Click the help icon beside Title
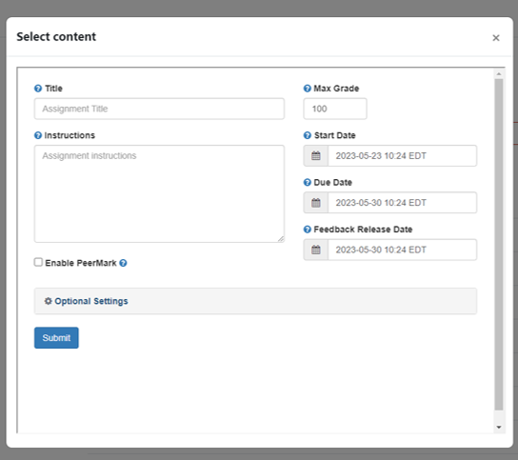 pyautogui.click(x=38, y=89)
